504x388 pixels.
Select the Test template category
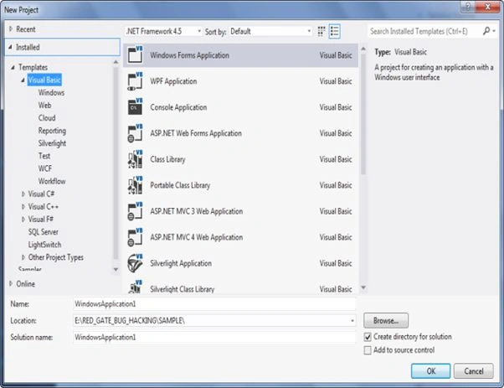pos(44,156)
